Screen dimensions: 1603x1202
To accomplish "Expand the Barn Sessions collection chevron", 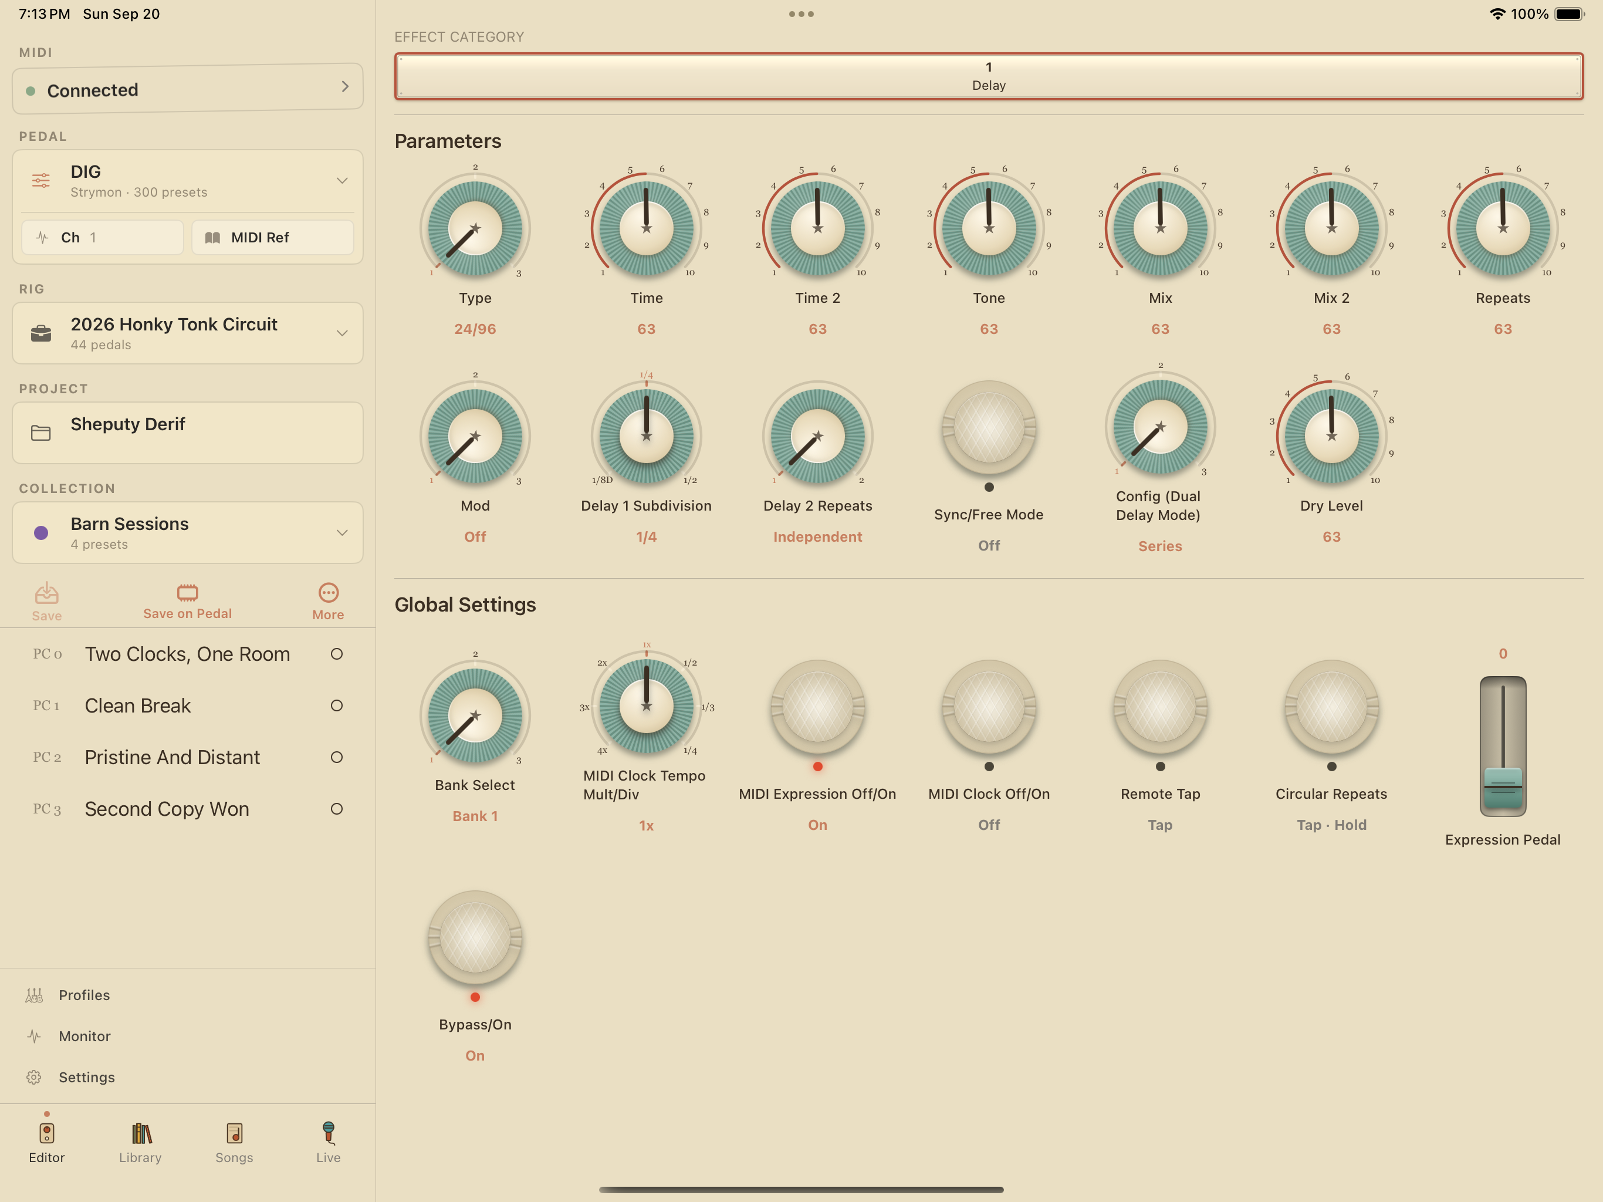I will (x=342, y=533).
